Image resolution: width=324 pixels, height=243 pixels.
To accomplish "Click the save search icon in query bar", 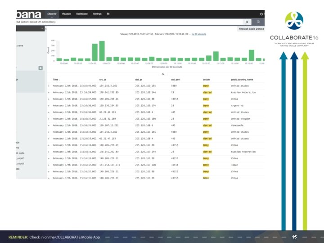I will (x=258, y=22).
